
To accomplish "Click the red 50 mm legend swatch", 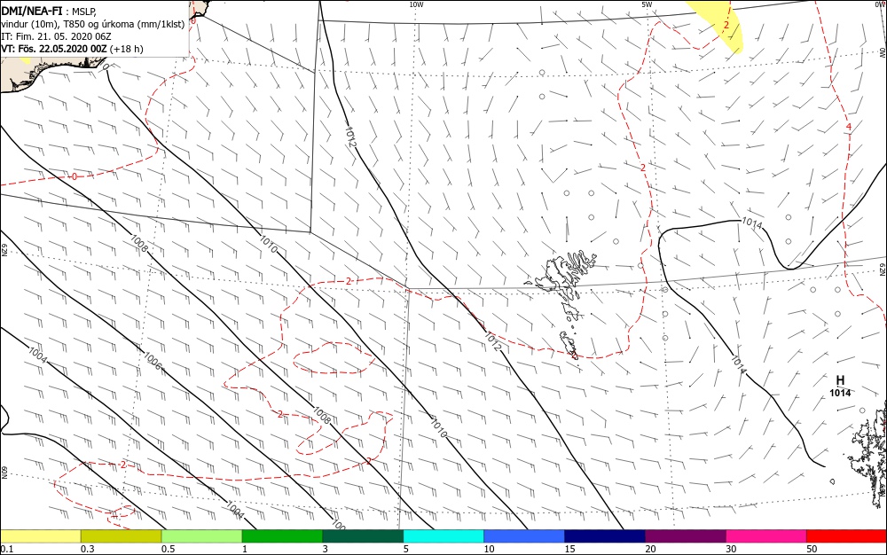I will tap(847, 535).
